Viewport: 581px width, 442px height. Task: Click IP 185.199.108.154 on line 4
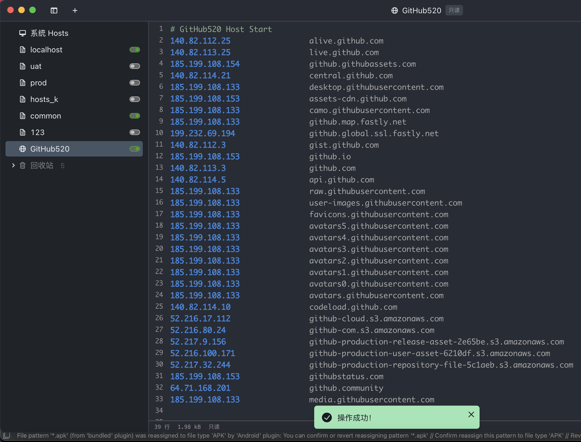[x=205, y=64]
